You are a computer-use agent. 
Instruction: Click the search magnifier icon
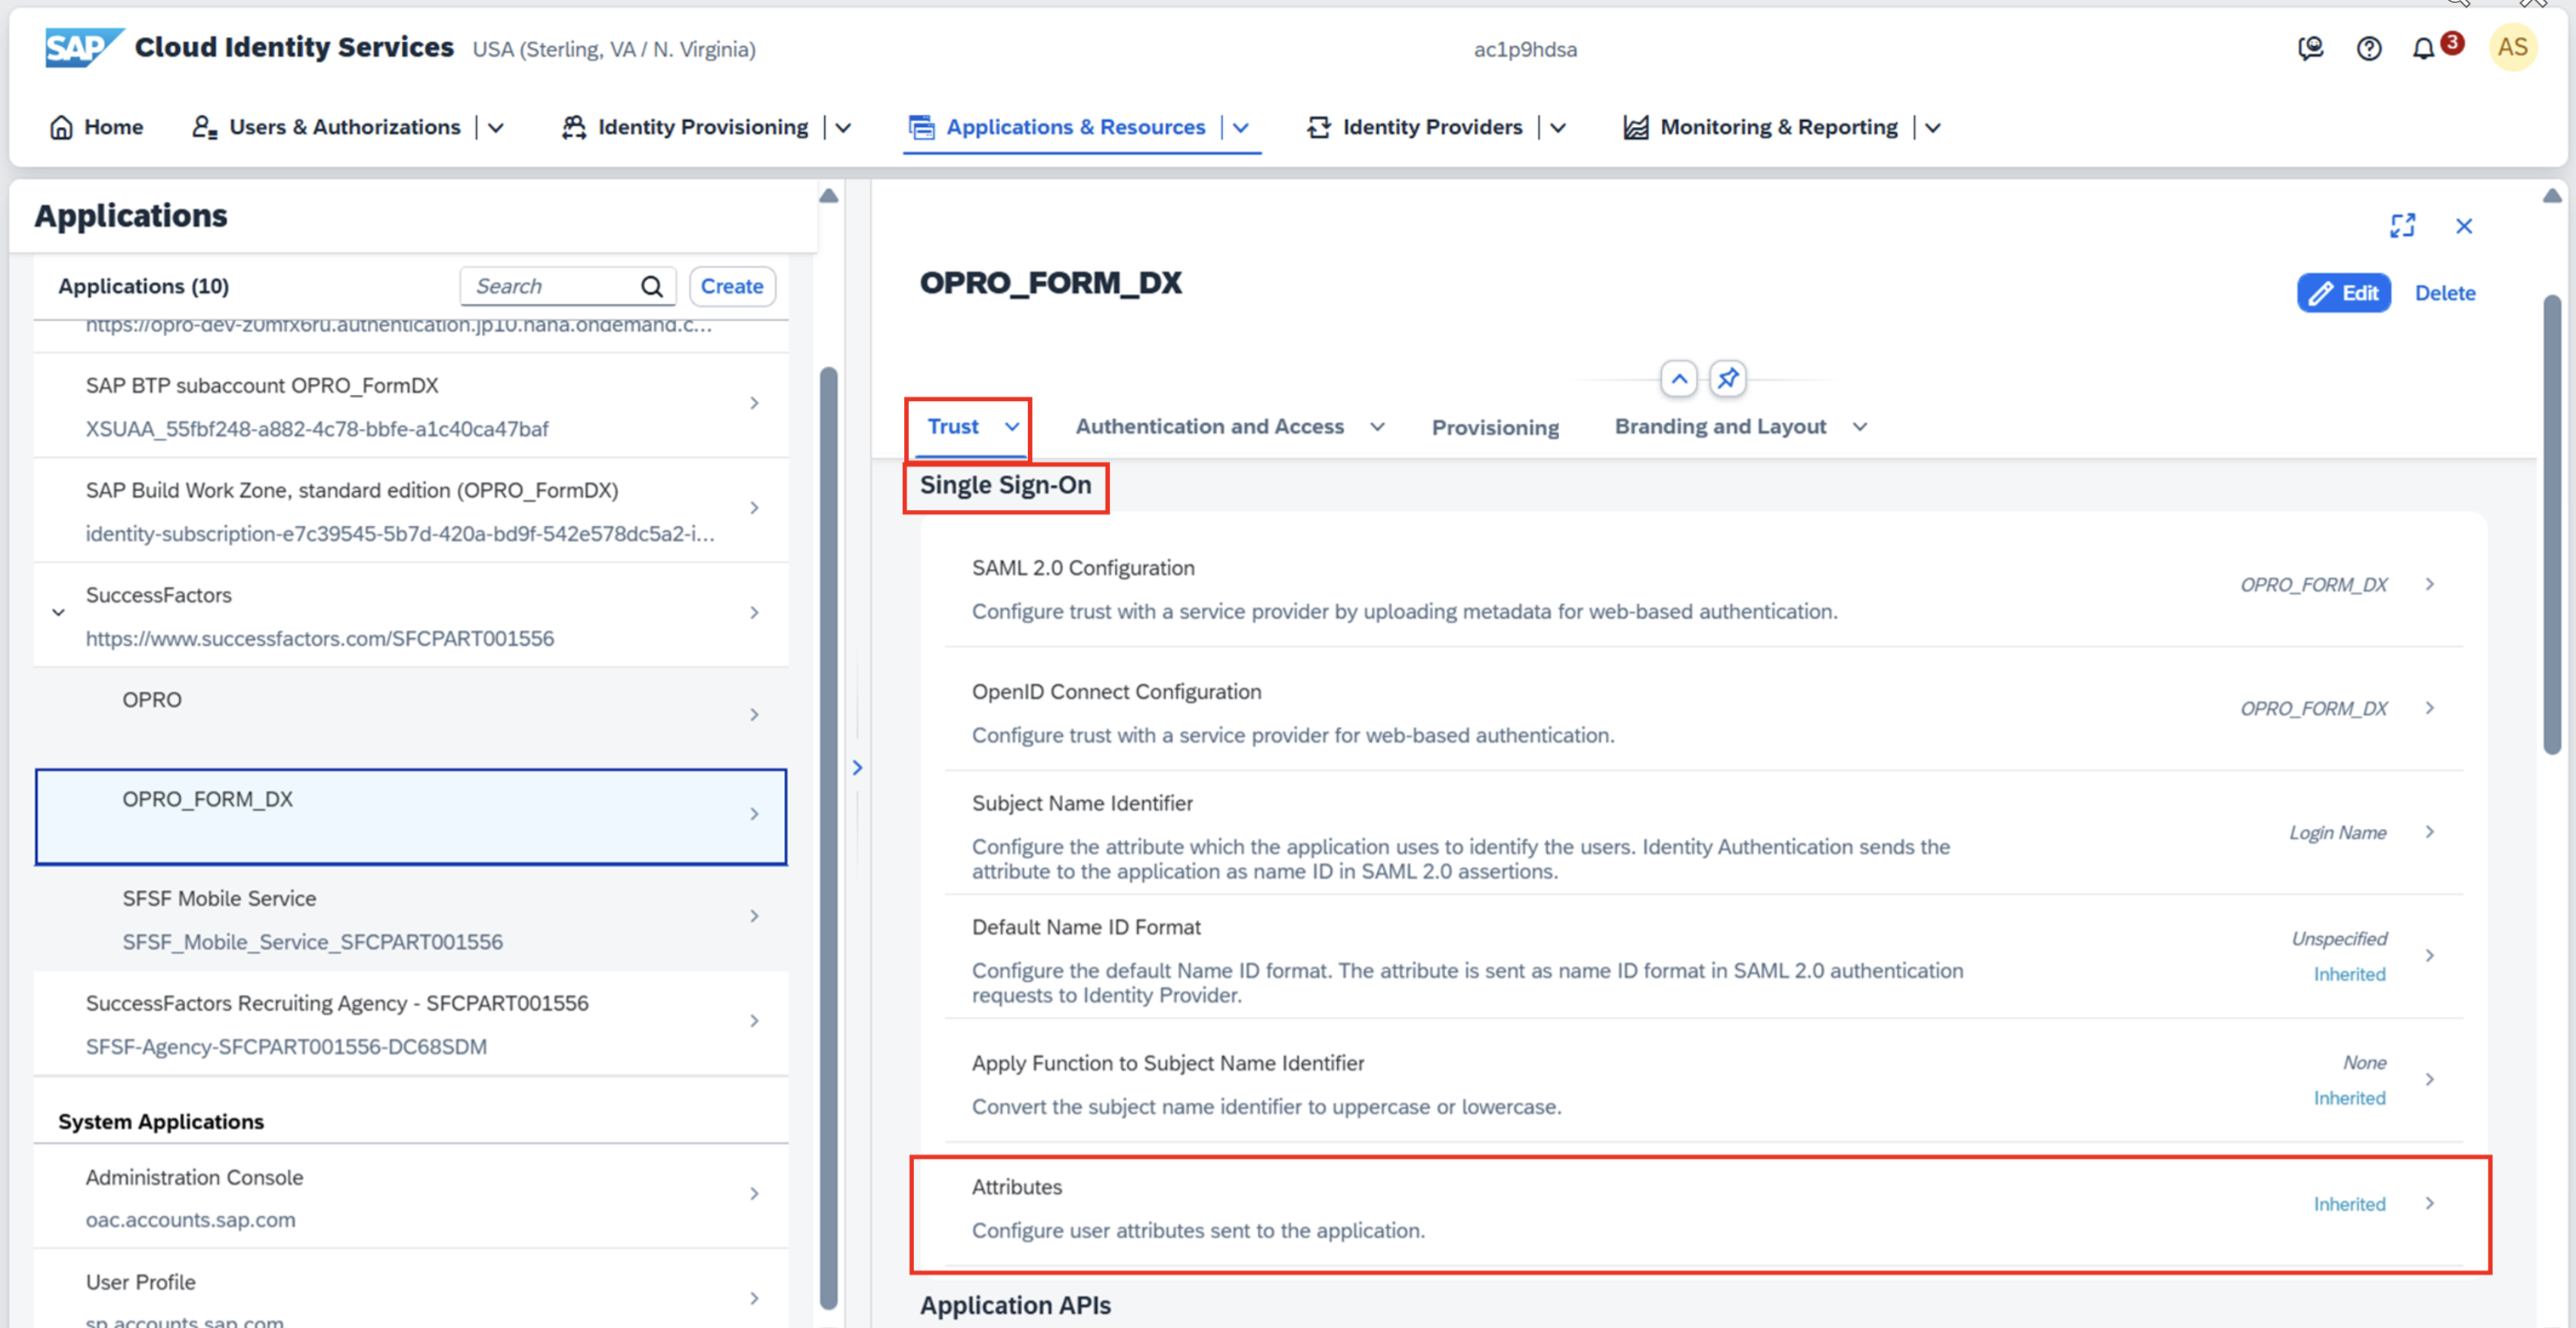652,287
